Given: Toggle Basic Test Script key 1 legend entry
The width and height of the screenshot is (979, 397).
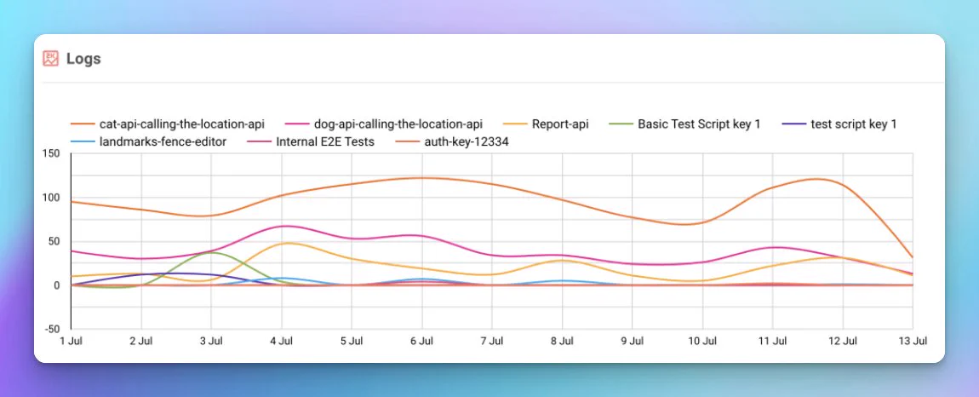Looking at the screenshot, I should tap(685, 124).
